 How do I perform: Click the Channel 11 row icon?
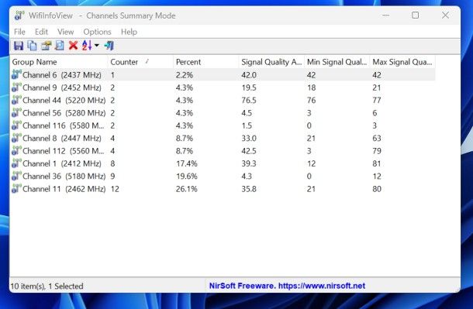coord(16,188)
